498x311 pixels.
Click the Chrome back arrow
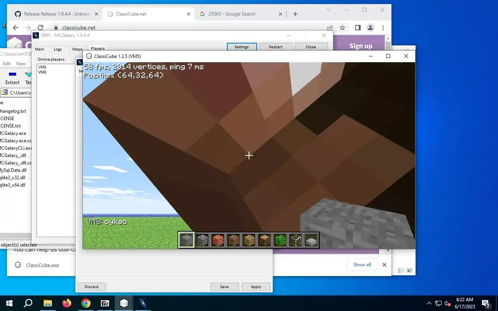(16, 28)
